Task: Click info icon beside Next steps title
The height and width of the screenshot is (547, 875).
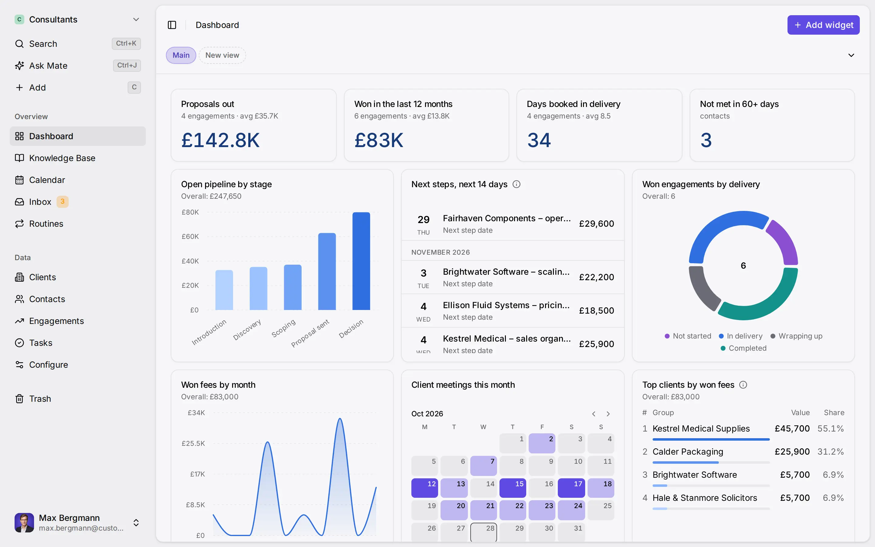Action: click(516, 184)
